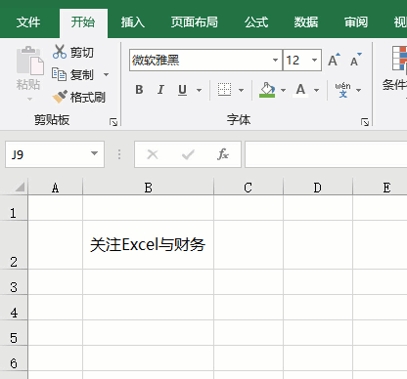Select column C header
Image resolution: width=407 pixels, height=379 pixels.
[x=249, y=188]
